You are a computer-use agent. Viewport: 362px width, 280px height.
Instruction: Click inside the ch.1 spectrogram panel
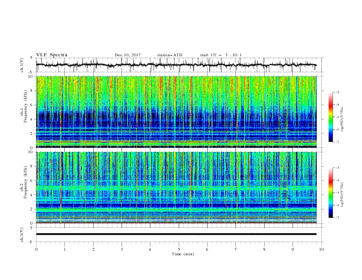[x=176, y=112]
